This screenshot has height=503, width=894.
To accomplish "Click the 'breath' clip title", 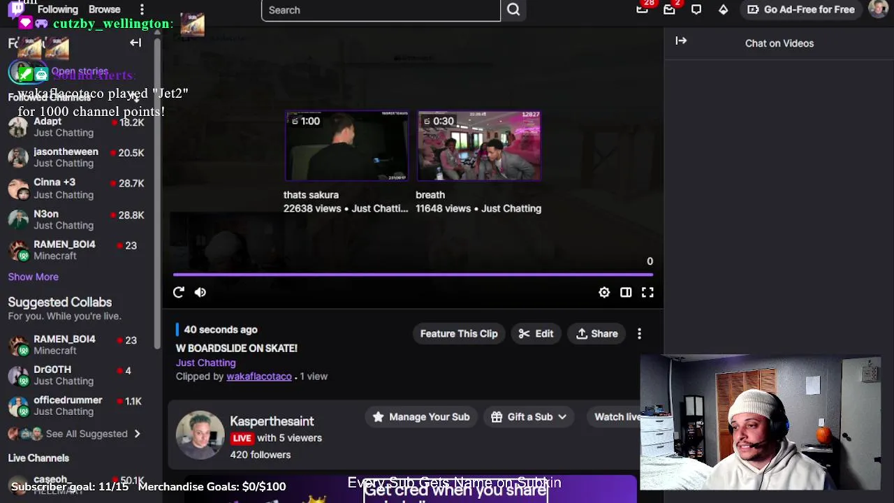I will coord(430,195).
